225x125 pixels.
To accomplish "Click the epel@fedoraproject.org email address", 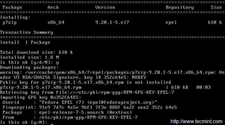I will point(121,102).
